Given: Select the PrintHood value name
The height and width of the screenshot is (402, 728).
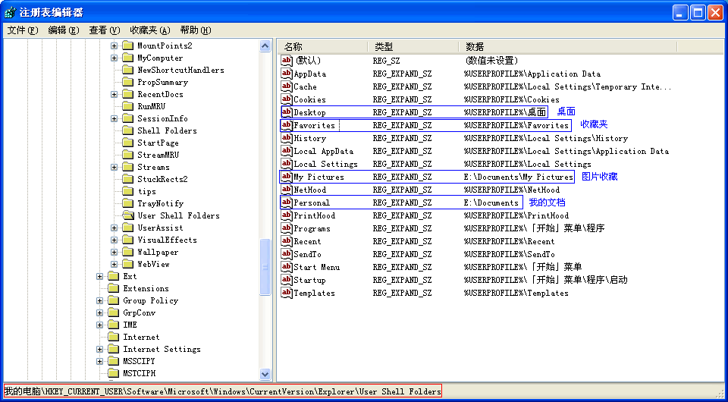Looking at the screenshot, I should pos(314,215).
